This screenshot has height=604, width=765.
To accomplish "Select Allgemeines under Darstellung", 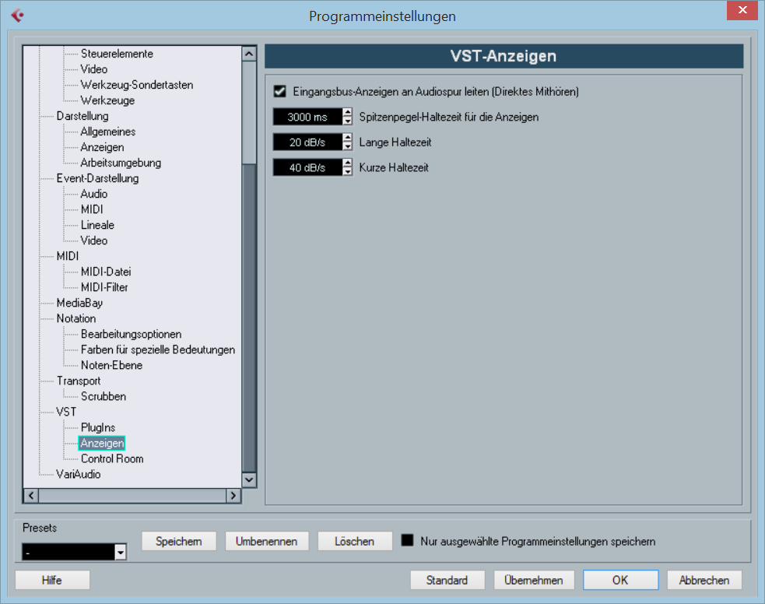I will click(108, 132).
